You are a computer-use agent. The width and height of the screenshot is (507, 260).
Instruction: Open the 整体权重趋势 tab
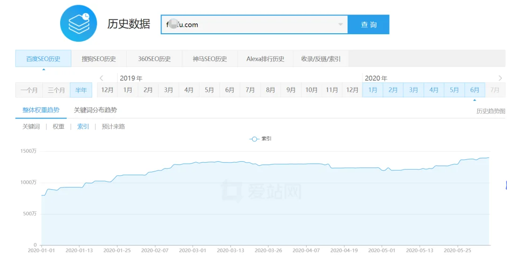coord(41,110)
